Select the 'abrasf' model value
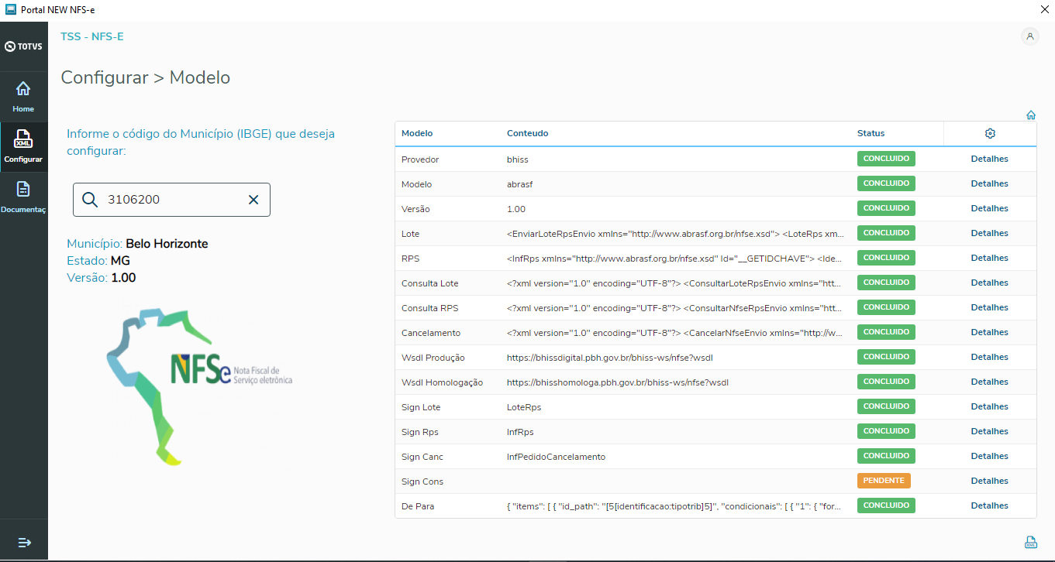Screen dimensions: 1055x562 (x=519, y=184)
